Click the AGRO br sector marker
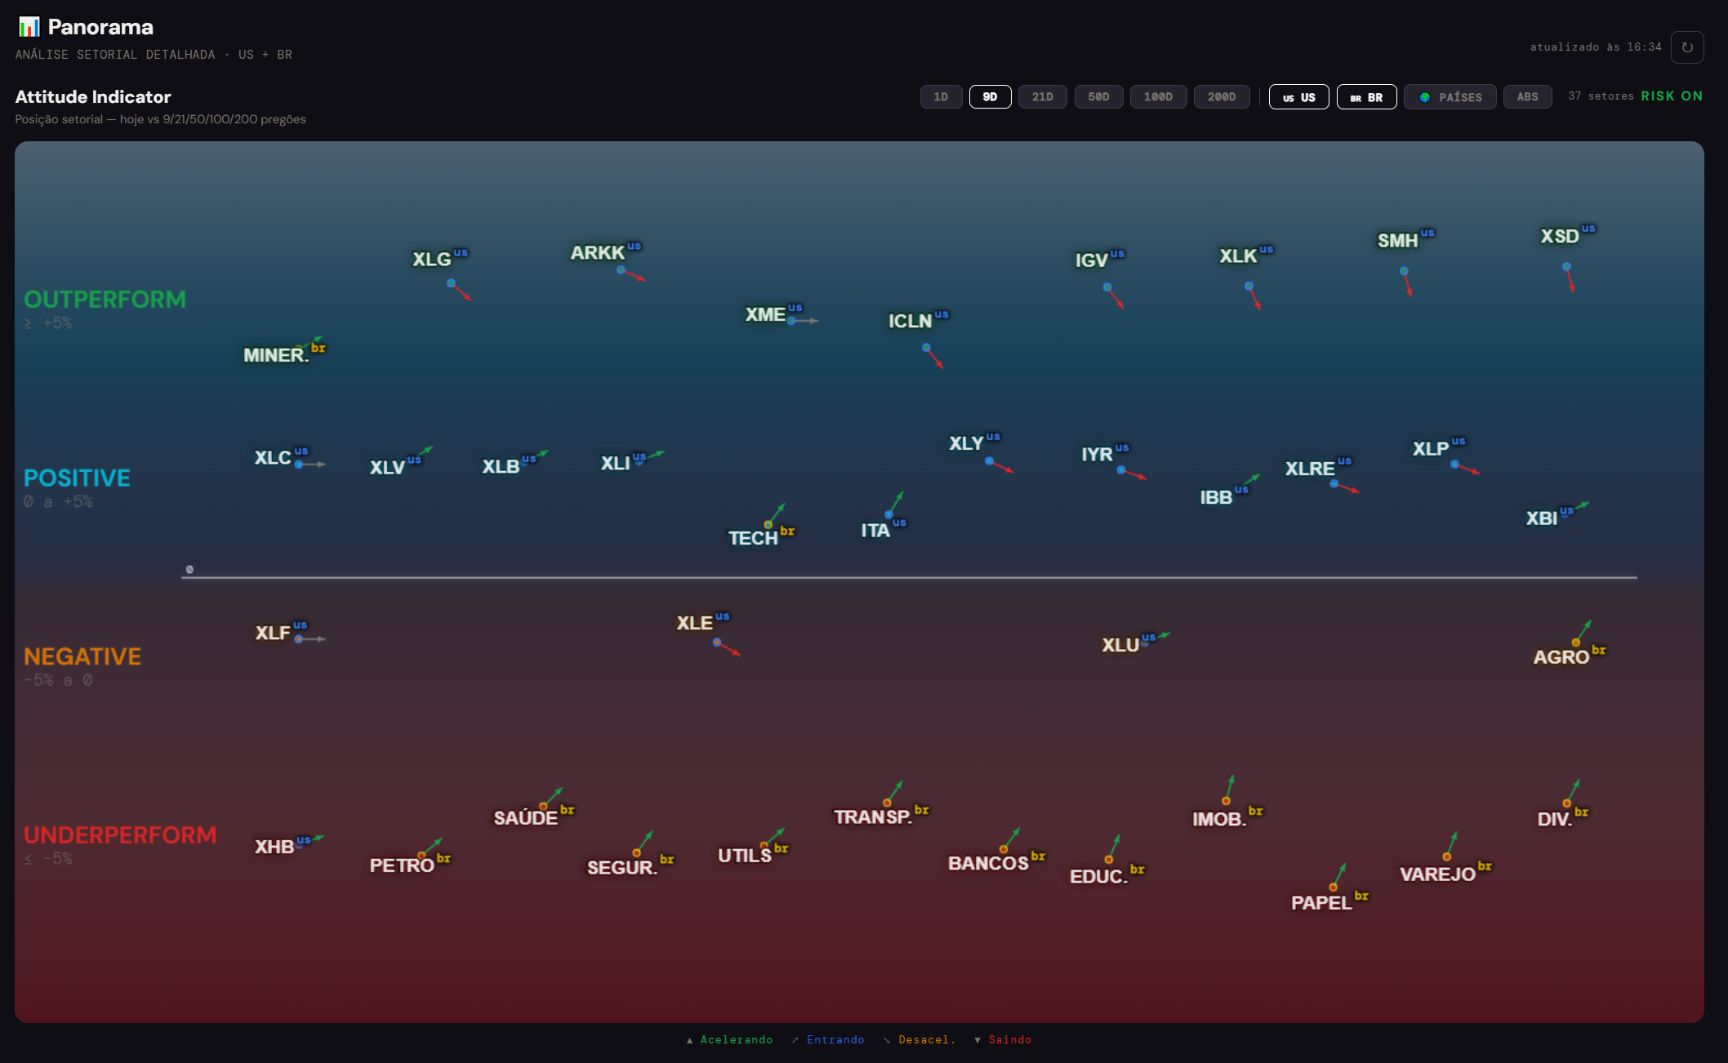 click(x=1576, y=643)
